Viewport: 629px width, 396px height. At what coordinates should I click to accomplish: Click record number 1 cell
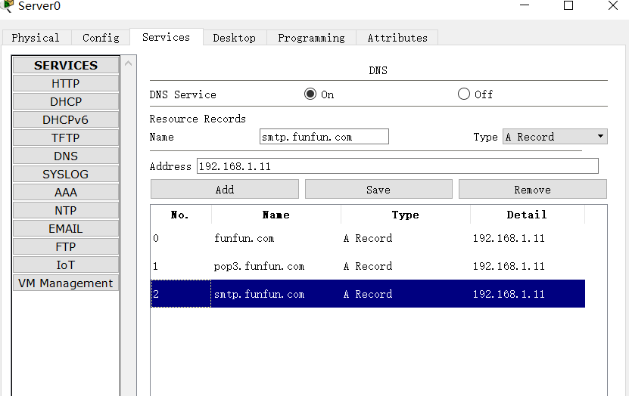click(x=181, y=266)
